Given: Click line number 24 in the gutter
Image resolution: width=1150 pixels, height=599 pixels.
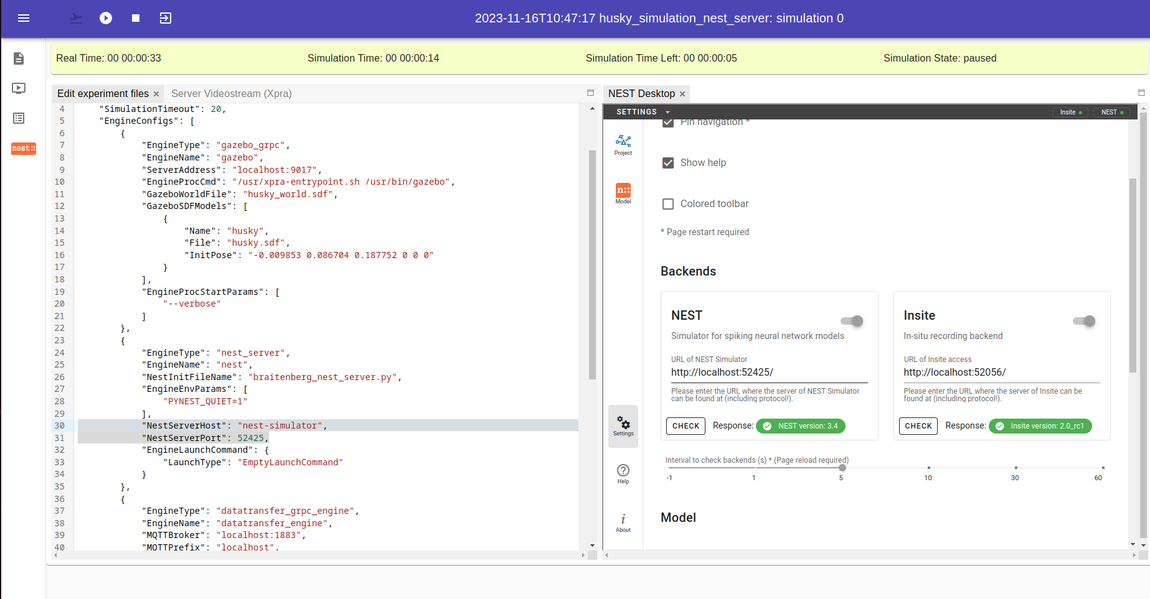Looking at the screenshot, I should click(x=60, y=353).
